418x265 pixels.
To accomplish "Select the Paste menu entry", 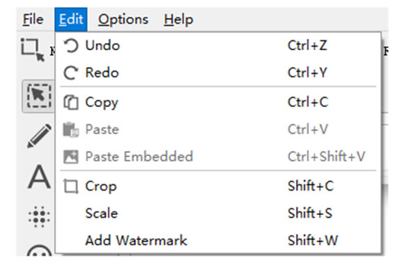I will [x=218, y=129].
